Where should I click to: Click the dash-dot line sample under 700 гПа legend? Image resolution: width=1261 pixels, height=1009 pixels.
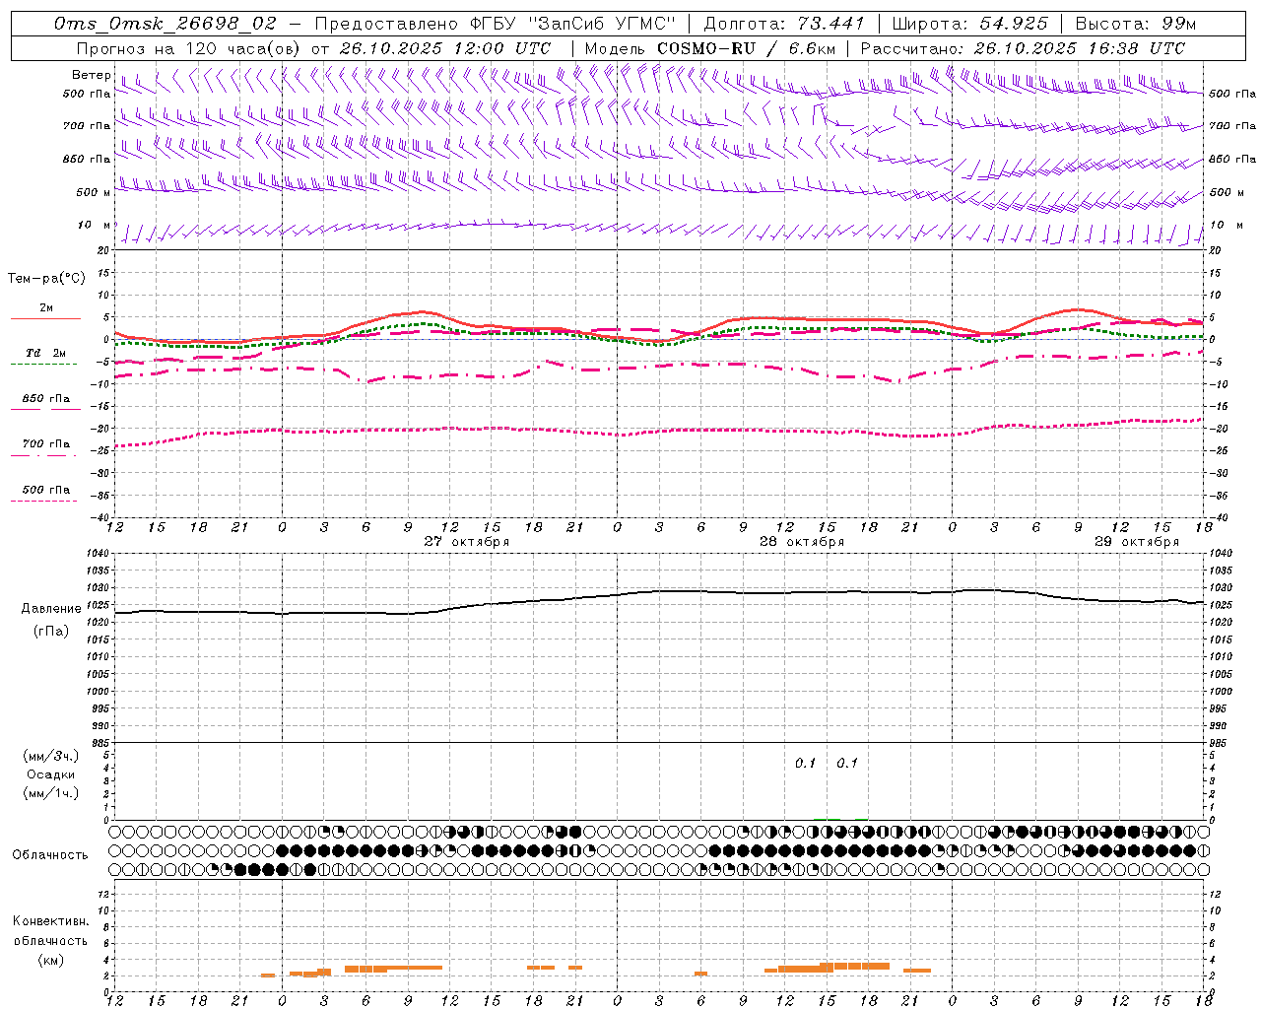tap(43, 455)
